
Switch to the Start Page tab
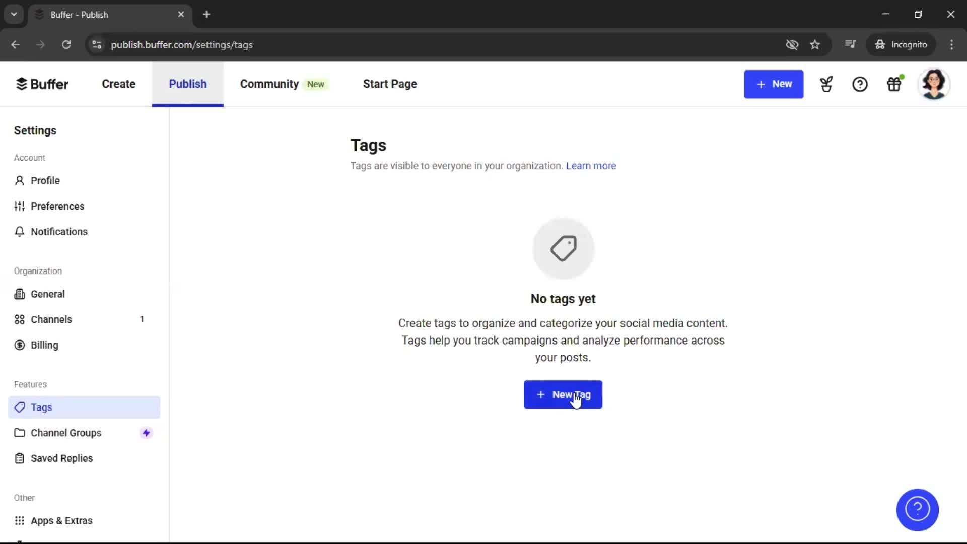coord(390,84)
